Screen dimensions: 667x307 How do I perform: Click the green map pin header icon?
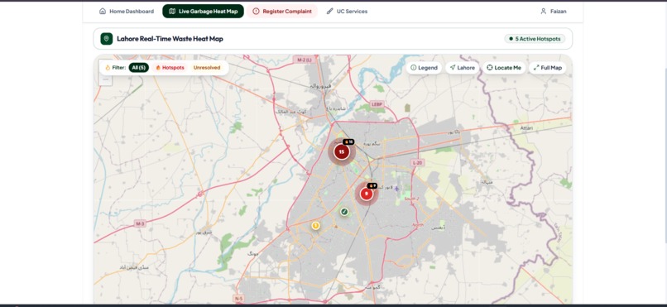(x=107, y=39)
